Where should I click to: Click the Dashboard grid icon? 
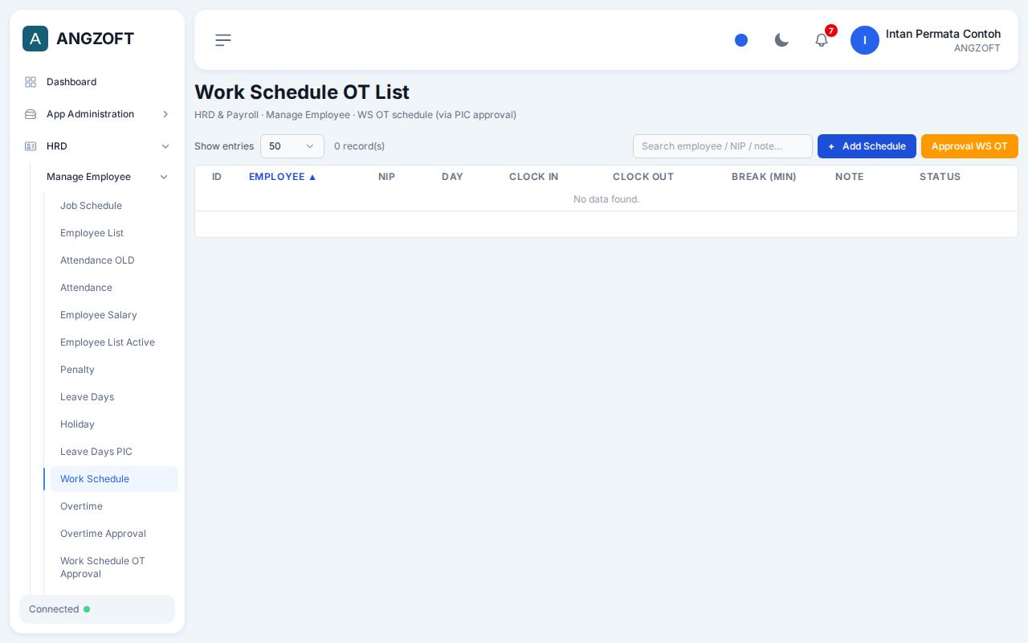tap(31, 82)
